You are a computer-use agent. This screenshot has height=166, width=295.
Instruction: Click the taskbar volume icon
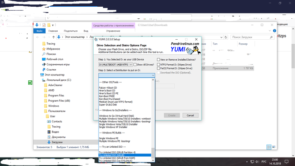[257, 162]
